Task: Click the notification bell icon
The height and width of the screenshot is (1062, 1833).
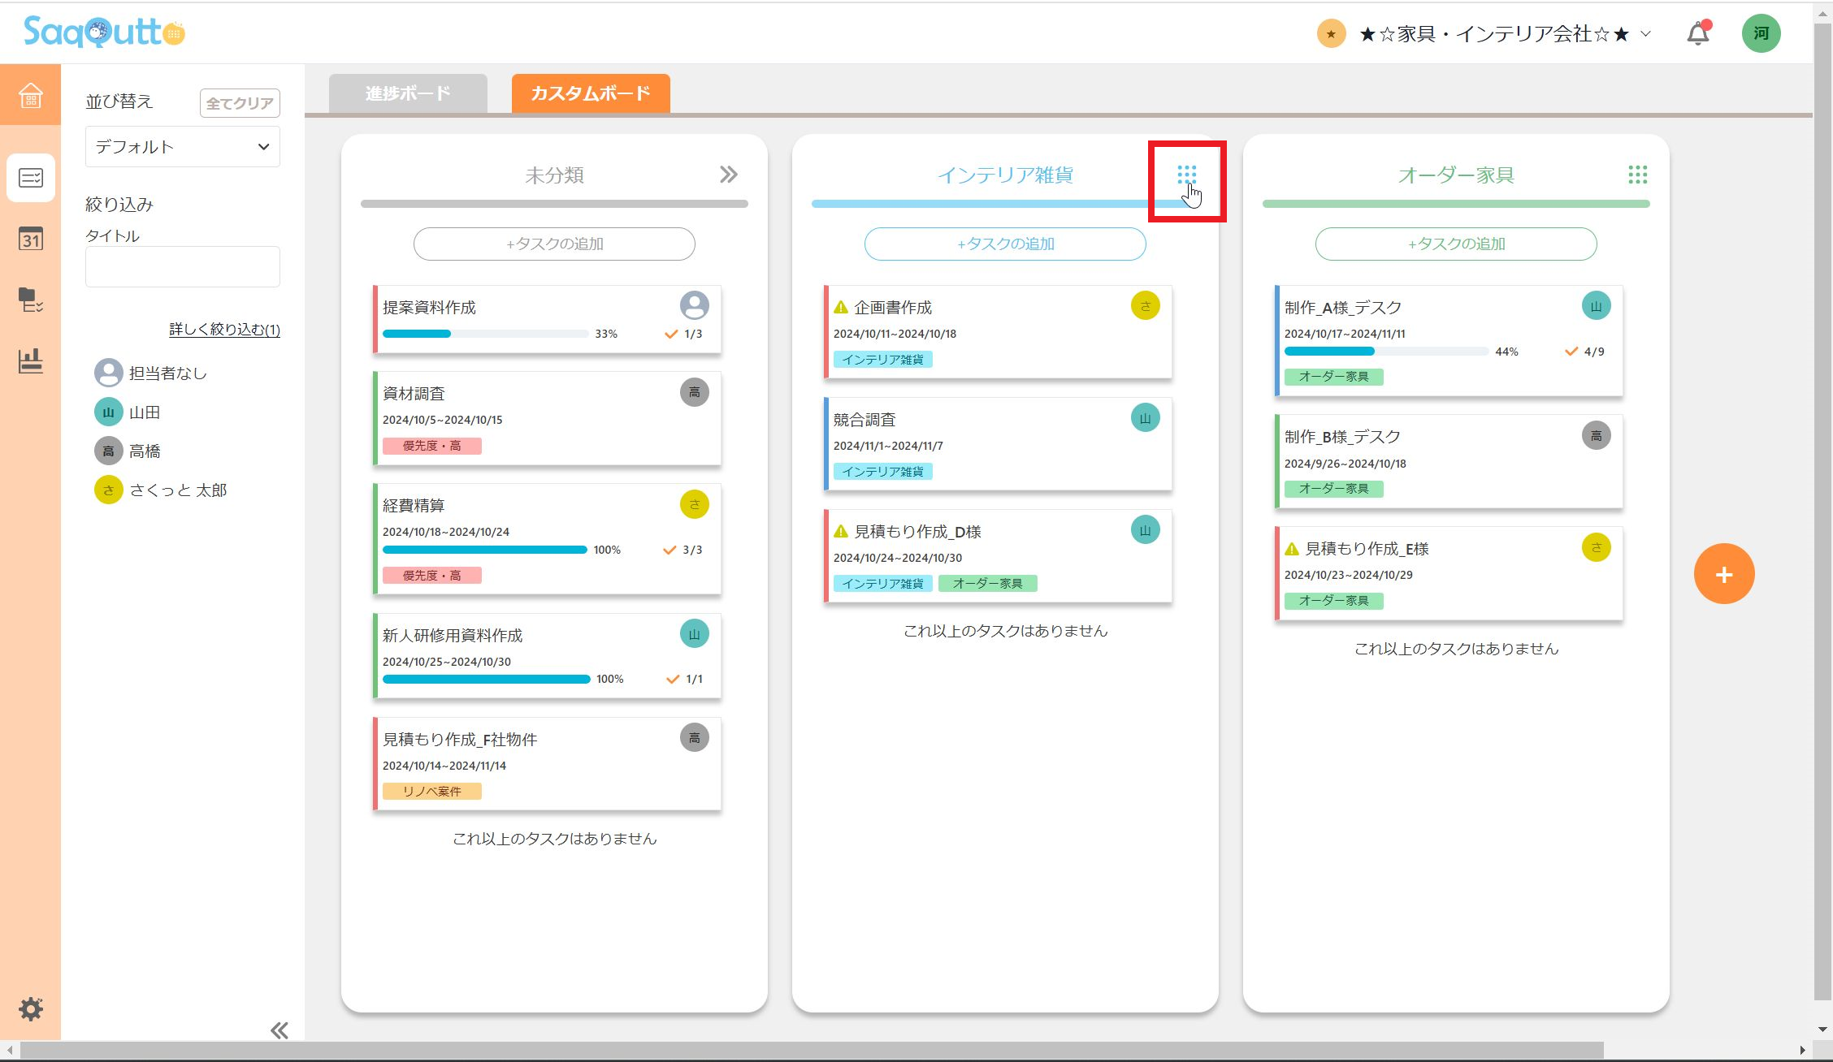Action: coord(1697,33)
